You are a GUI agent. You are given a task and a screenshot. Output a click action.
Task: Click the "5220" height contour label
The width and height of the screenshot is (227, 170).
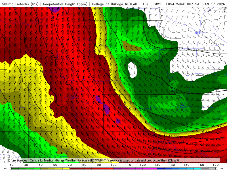[179, 48]
